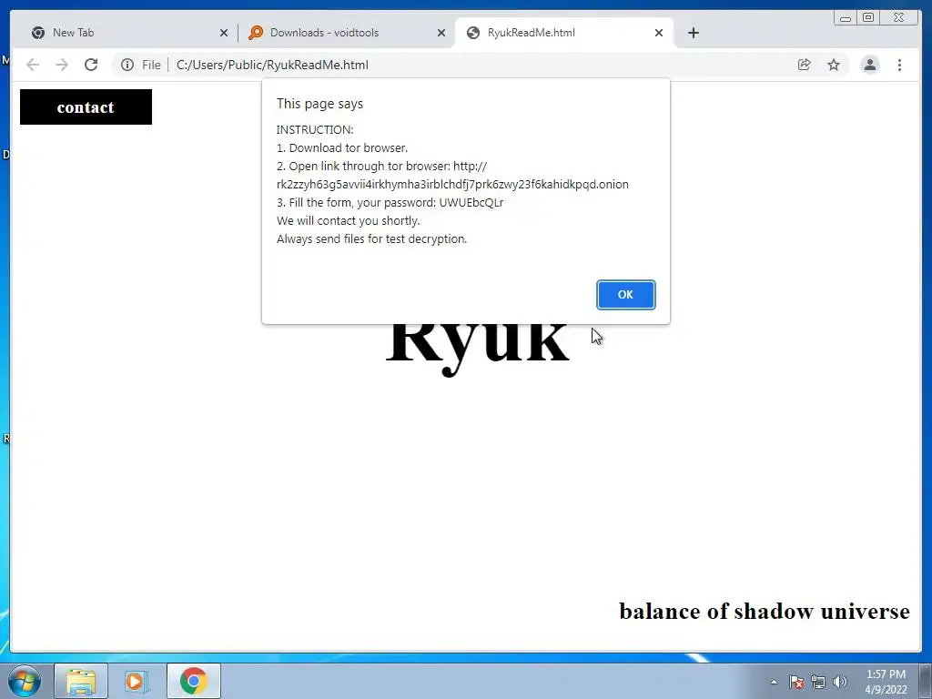
Task: Click the black contact button
Action: (x=86, y=107)
